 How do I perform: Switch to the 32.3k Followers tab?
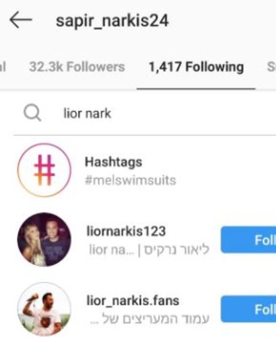point(77,67)
